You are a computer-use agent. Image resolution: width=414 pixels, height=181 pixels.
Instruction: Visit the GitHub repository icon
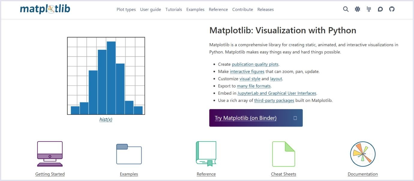coord(392,9)
